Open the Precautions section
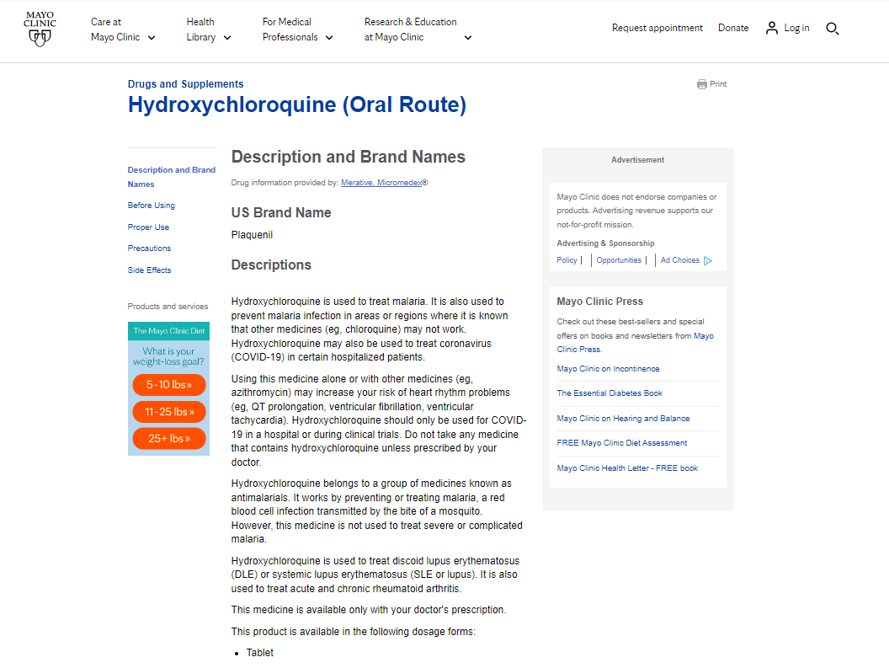Screen dimensions: 889x668 pyautogui.click(x=149, y=248)
